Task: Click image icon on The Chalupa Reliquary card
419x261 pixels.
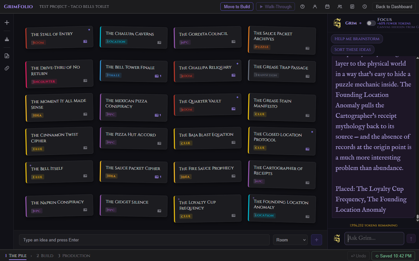Action: 233,75
